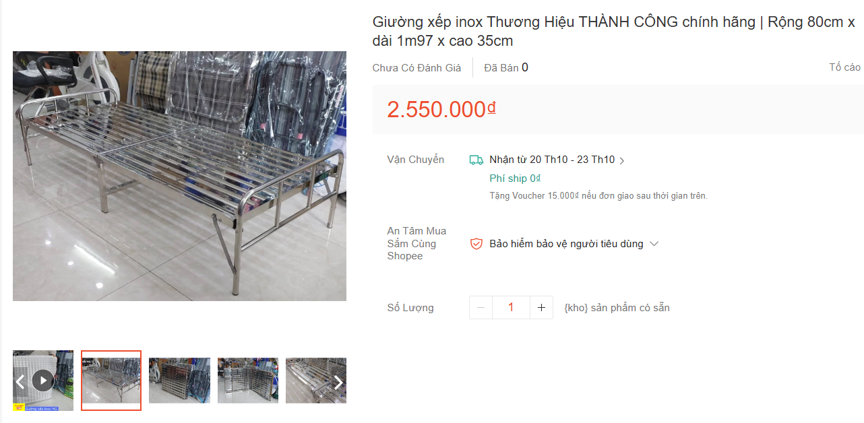Click the quantity input field

click(511, 308)
